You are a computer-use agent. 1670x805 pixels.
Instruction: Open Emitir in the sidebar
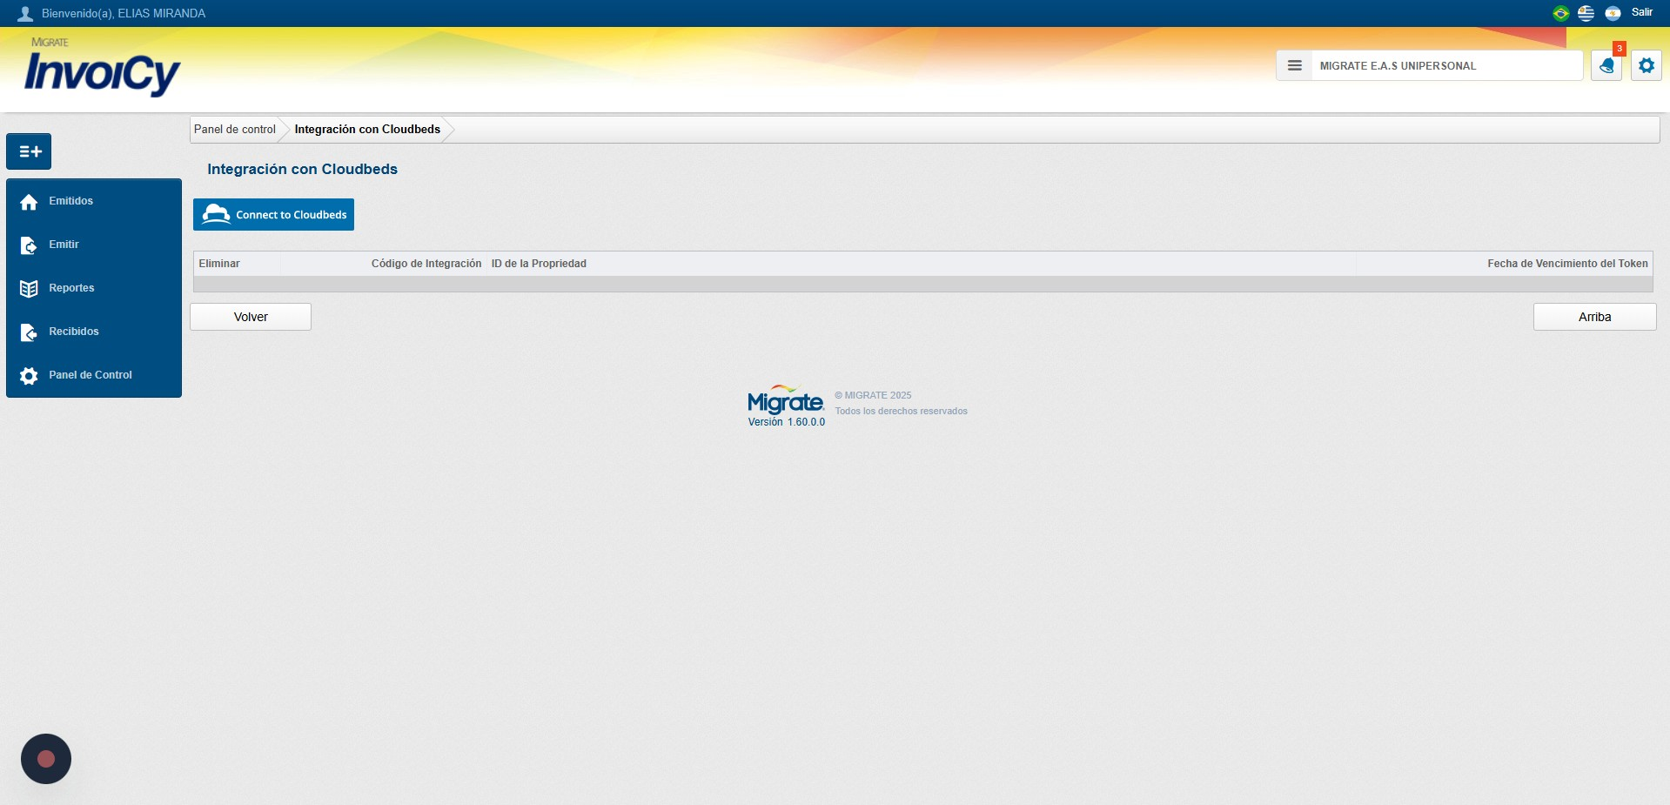point(94,245)
